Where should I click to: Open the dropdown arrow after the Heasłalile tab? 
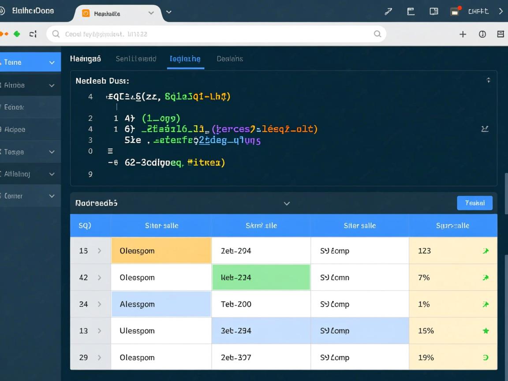(168, 12)
